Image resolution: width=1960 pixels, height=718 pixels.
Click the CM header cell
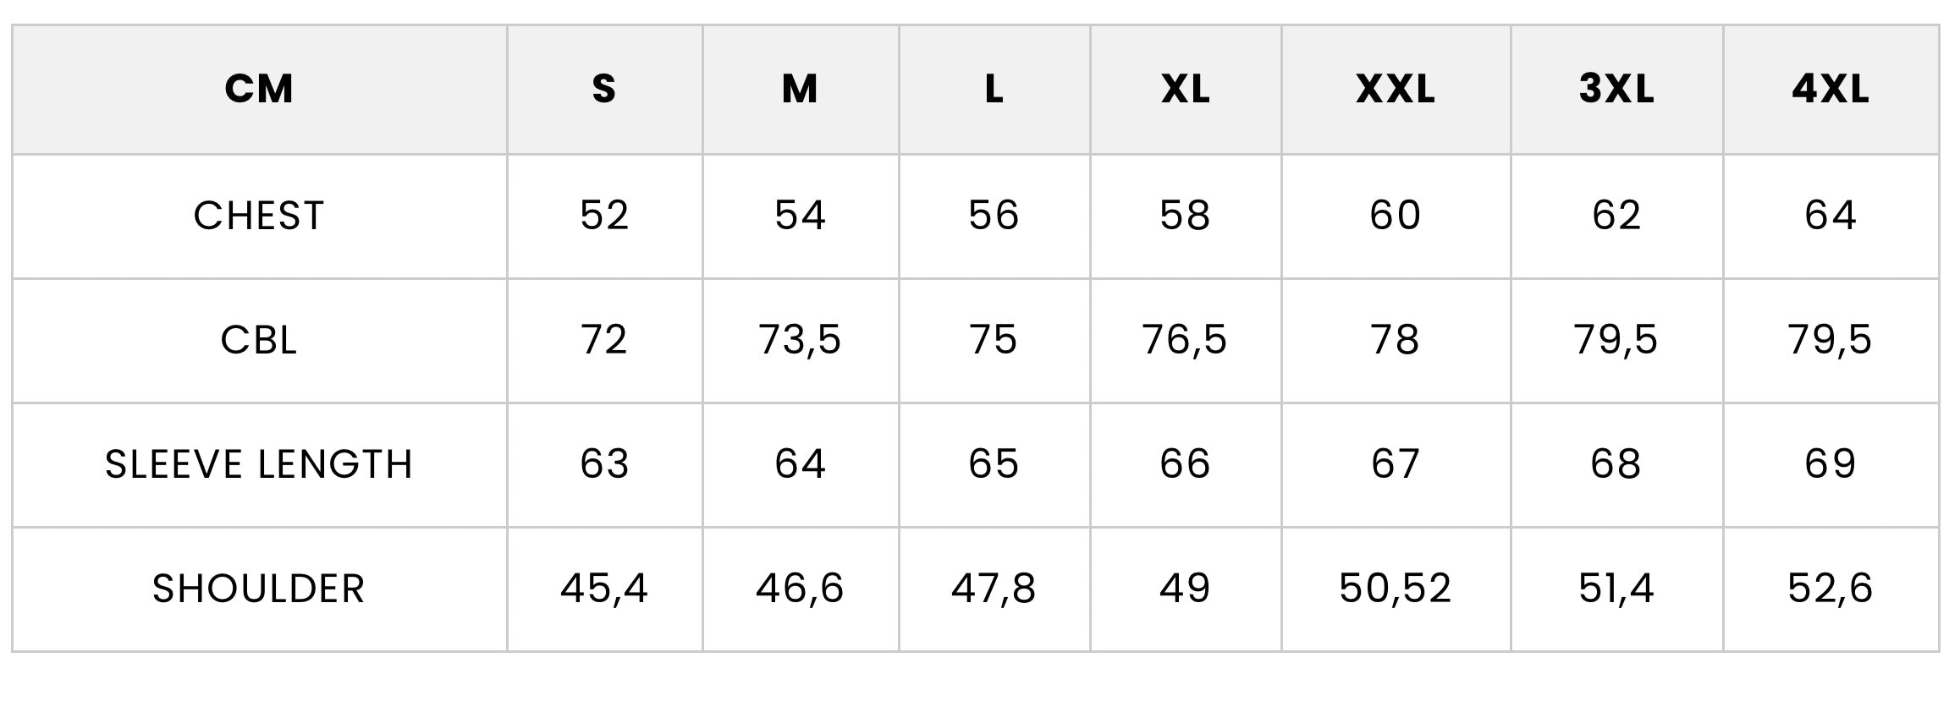coord(259,89)
